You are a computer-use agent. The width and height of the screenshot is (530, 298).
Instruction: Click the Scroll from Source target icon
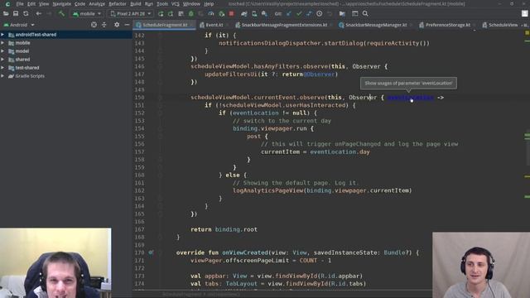94,25
